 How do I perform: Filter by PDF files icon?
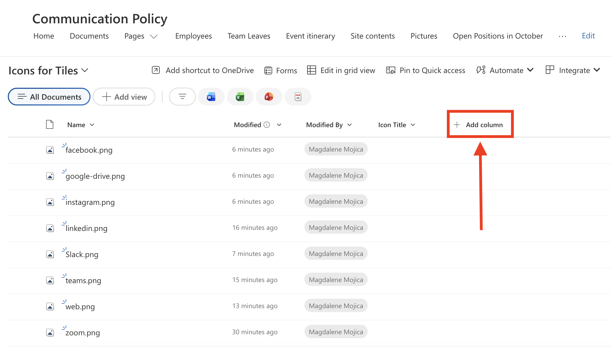click(x=298, y=97)
